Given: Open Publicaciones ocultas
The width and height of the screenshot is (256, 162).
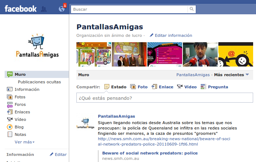Looking at the screenshot, I should [x=39, y=82].
